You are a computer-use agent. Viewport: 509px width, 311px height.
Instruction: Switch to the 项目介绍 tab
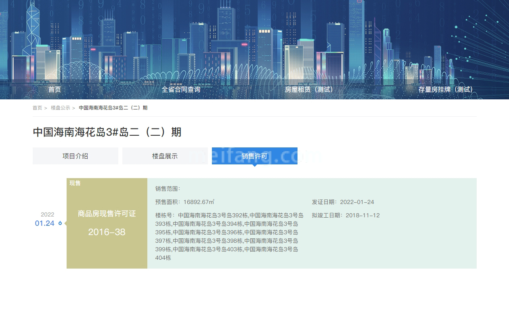click(75, 156)
